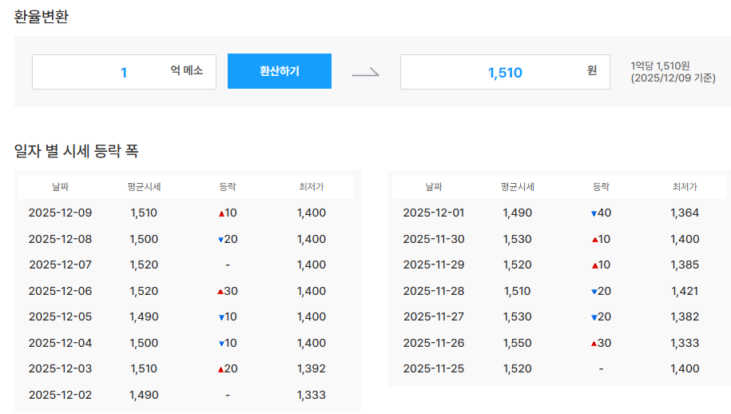Select the 2025-11-28 date cell
This screenshot has width=731, height=414.
tap(434, 292)
